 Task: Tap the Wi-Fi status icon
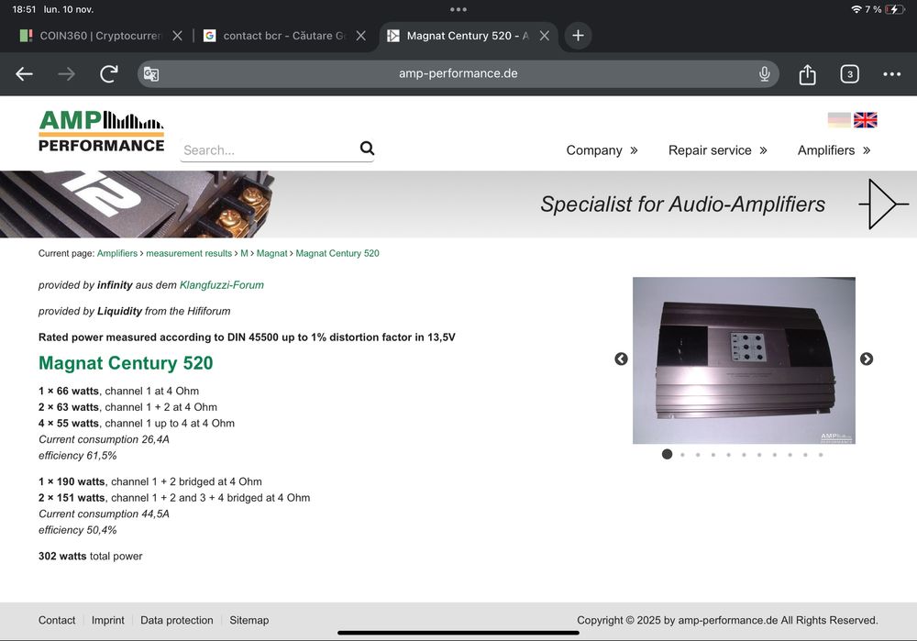856,9
